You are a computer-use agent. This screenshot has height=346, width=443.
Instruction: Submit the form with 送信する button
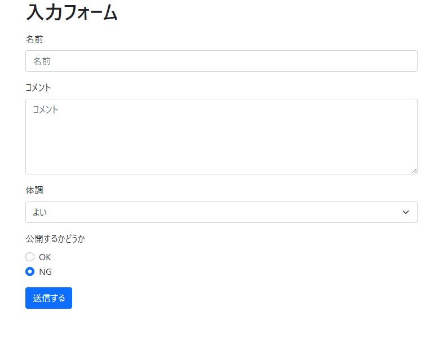48,298
